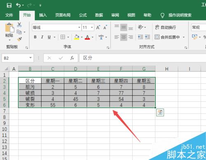
Task: Click the Orientation text angle icon
Action: (x=140, y=27)
